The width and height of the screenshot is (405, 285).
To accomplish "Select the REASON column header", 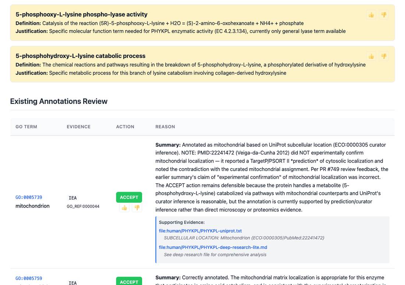I will [x=165, y=127].
